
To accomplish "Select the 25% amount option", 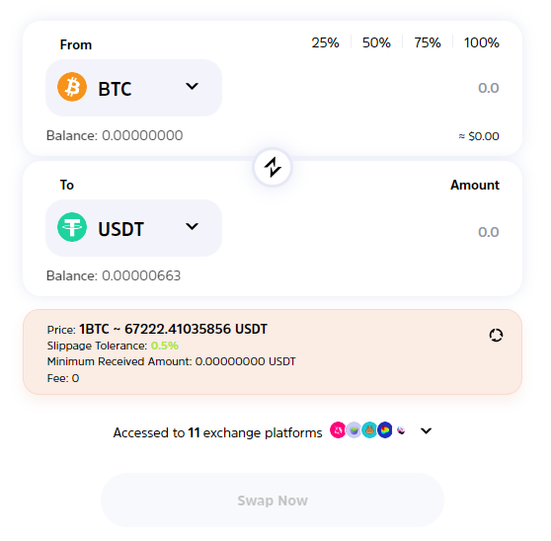I will pos(325,42).
